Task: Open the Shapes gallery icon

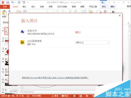Action: click(x=84, y=12)
